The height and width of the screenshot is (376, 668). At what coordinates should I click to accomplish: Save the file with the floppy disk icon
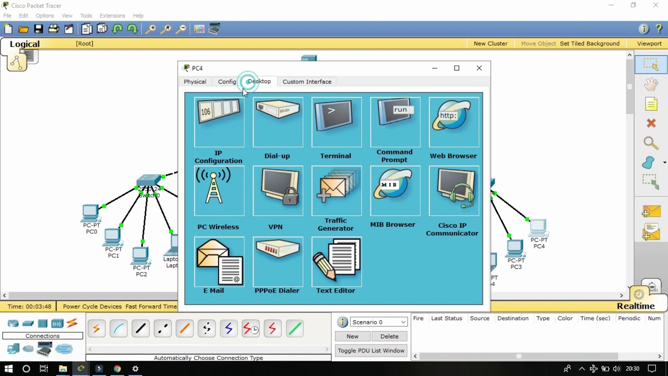[x=39, y=29]
